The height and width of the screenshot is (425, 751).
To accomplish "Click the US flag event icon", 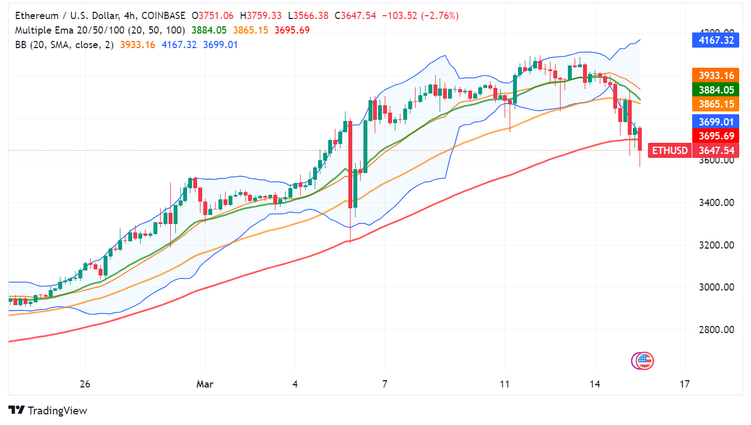I will tap(646, 361).
